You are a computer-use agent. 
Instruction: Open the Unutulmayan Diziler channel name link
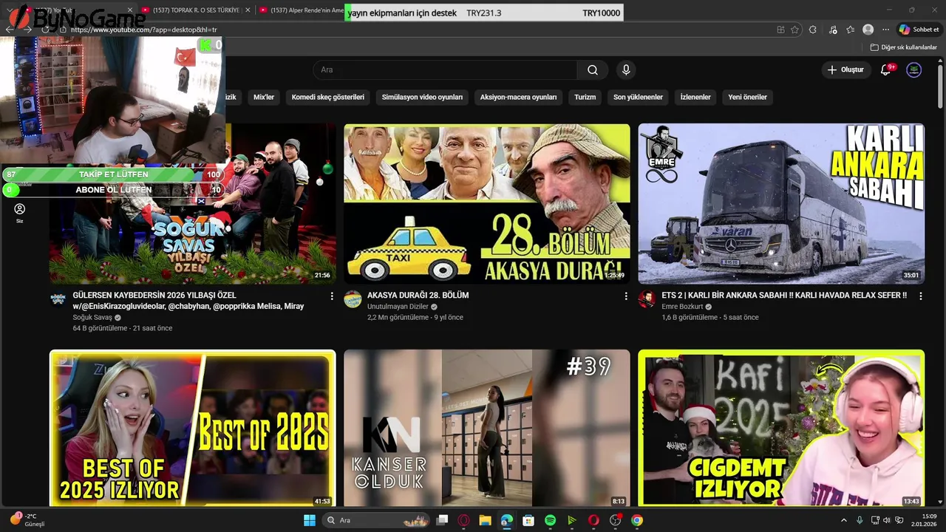pyautogui.click(x=398, y=306)
